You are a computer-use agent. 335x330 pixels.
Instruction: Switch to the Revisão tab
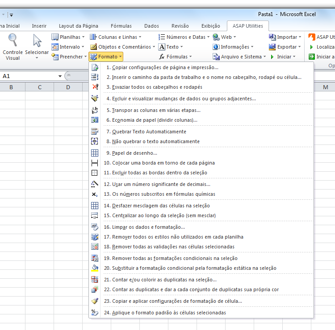[180, 26]
